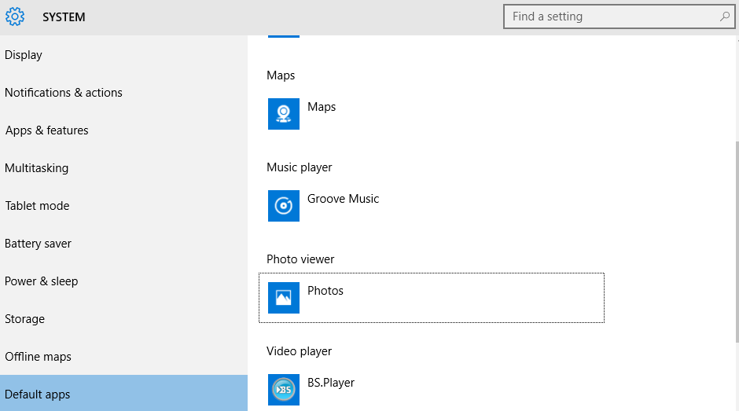This screenshot has height=411, width=739.
Task: Open Apps & features section
Action: point(47,130)
